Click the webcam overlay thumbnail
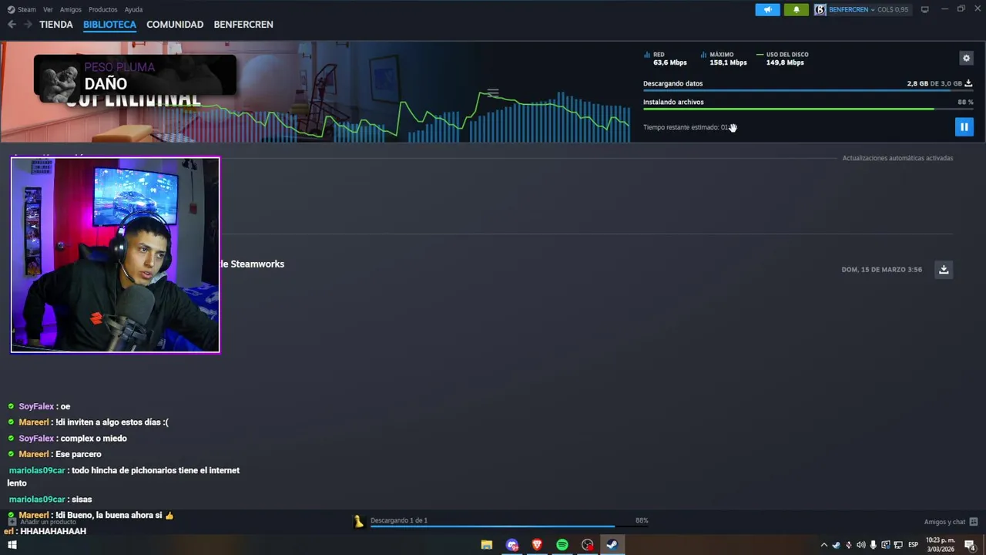 (116, 255)
